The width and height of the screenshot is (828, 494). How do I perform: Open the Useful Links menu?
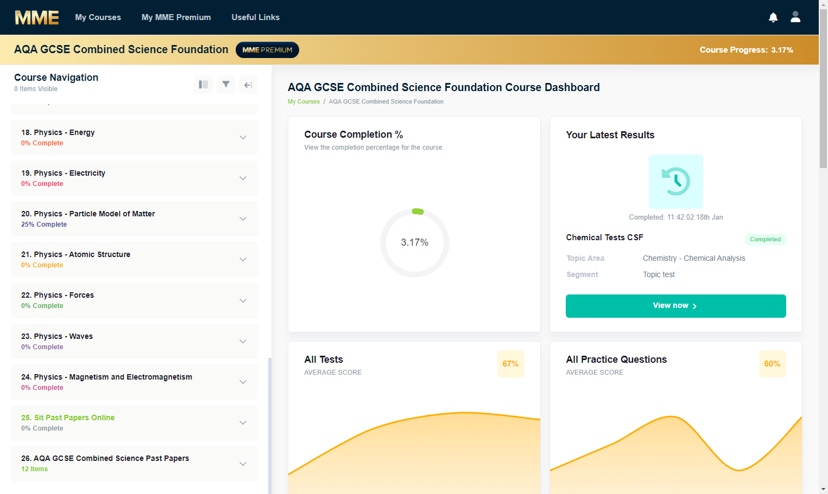tap(256, 17)
